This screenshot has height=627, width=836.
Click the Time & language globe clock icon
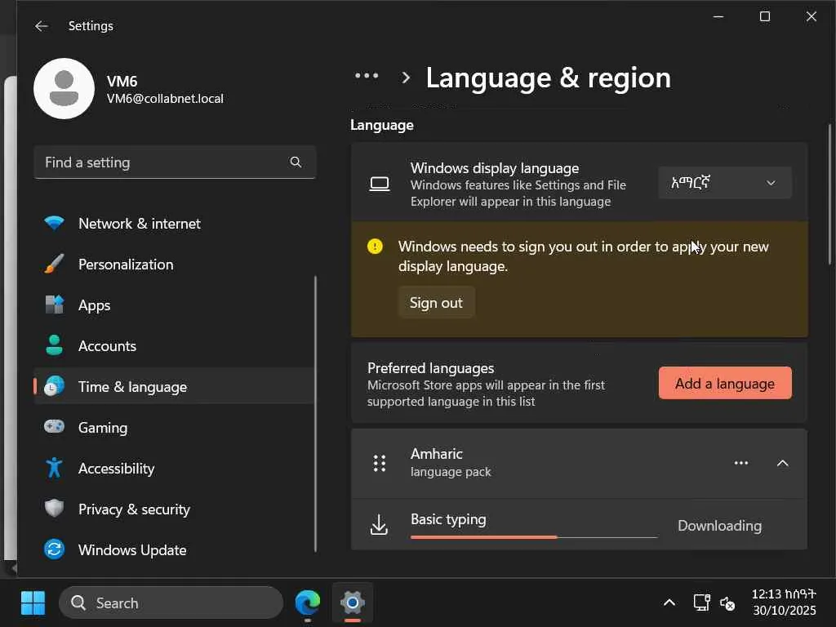click(x=55, y=386)
